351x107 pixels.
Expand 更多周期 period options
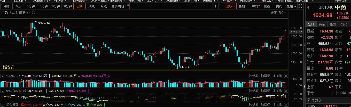pyautogui.click(x=120, y=6)
